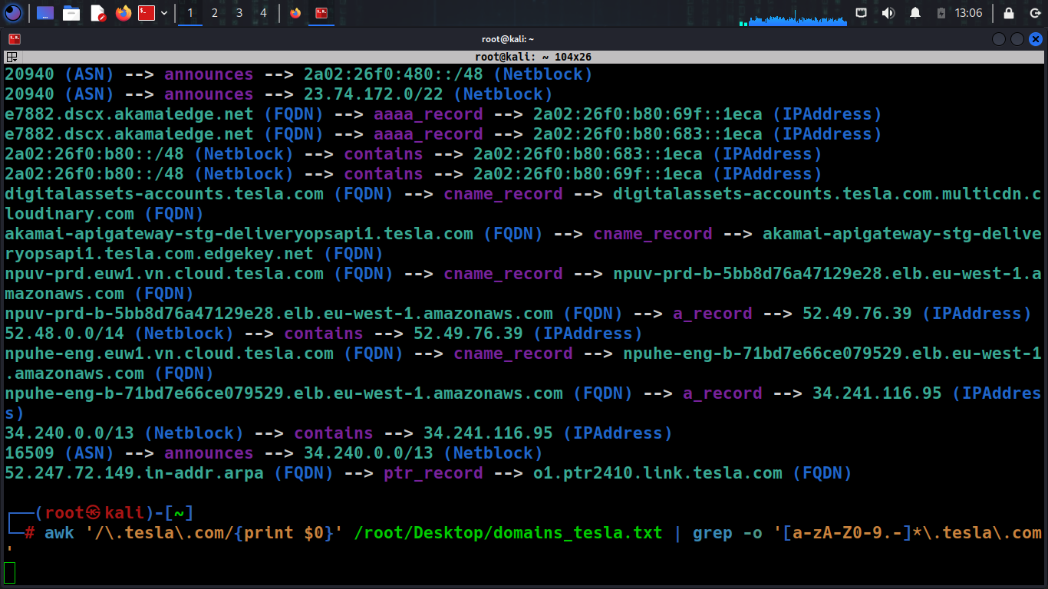Image resolution: width=1048 pixels, height=589 pixels.
Task: Open the window menu icon in titlebar
Action: point(14,39)
